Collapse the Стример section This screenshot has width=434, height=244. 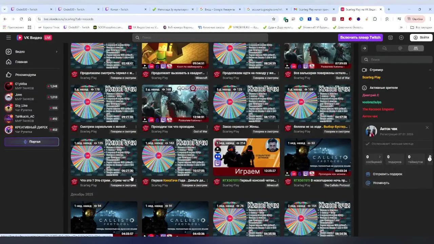pos(430,70)
